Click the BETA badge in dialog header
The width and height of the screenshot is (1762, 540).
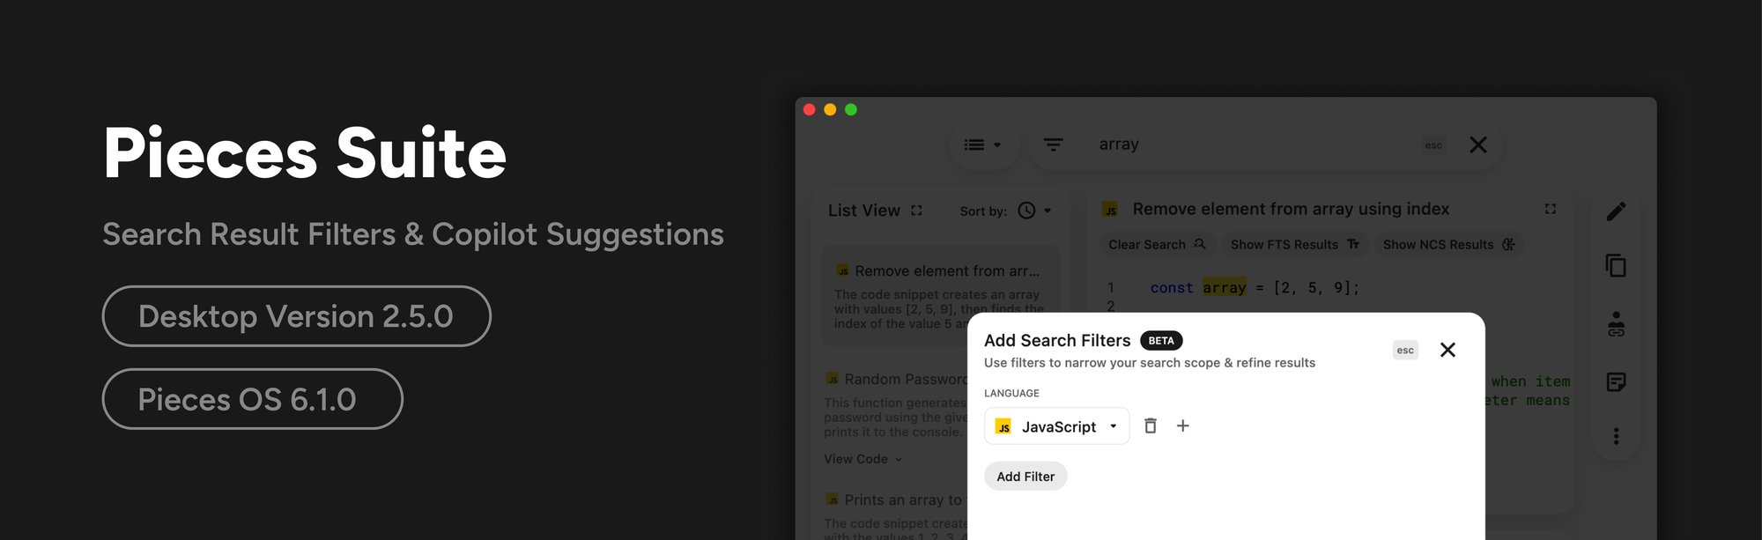1161,341
